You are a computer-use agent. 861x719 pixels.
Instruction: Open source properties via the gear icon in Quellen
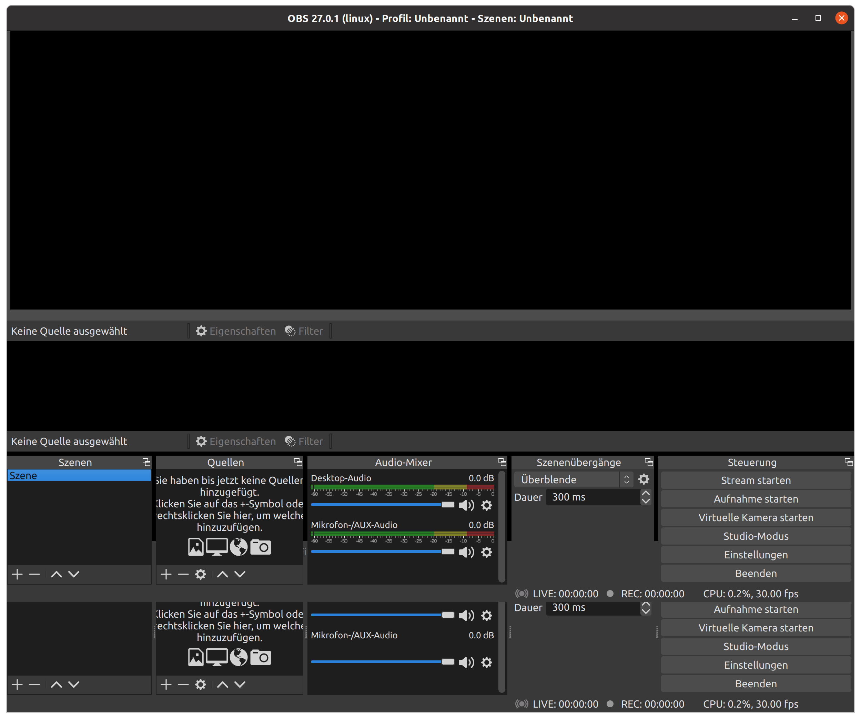(201, 574)
